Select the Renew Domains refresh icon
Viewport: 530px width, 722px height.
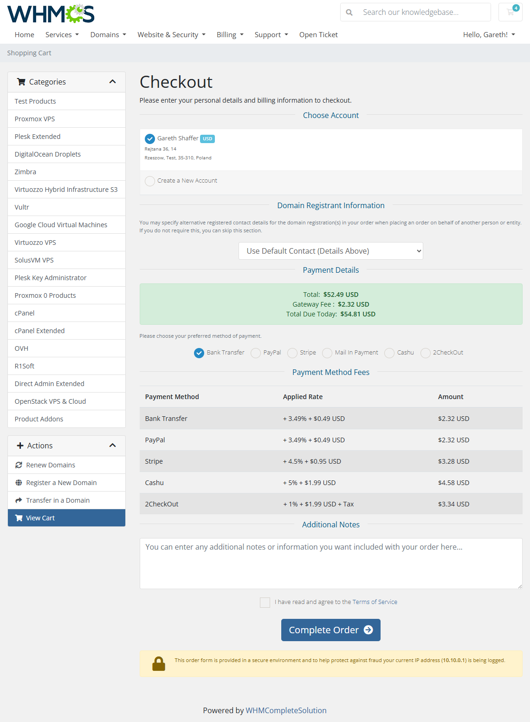click(x=19, y=465)
